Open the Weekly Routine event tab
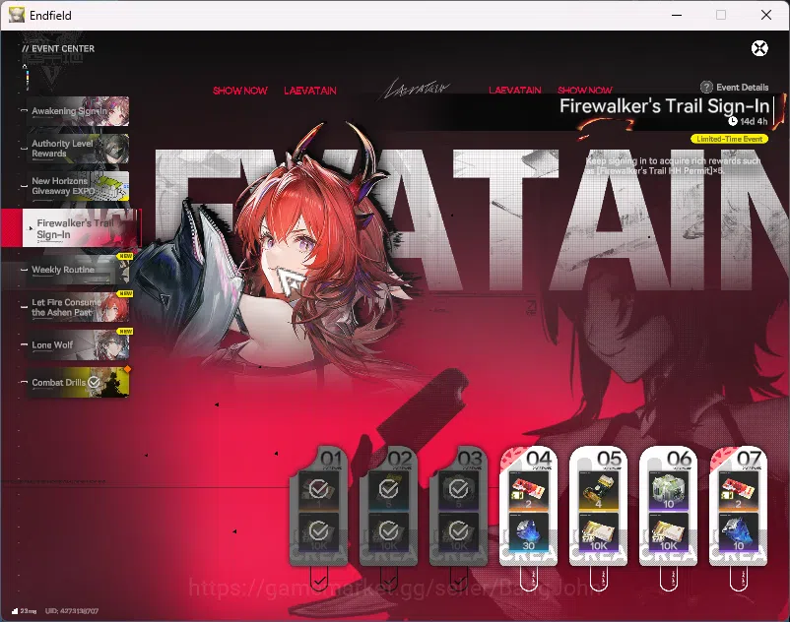 (78, 270)
